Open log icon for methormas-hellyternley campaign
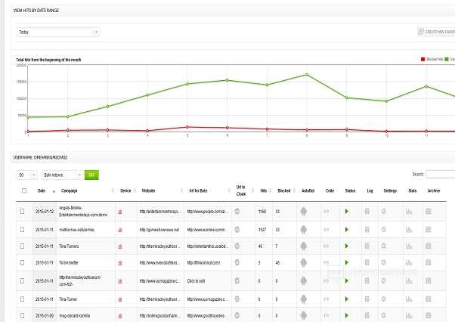455x322 pixels. click(x=367, y=229)
